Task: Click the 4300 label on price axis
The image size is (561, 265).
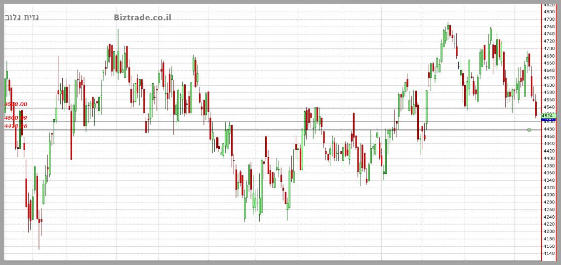Action: point(548,195)
